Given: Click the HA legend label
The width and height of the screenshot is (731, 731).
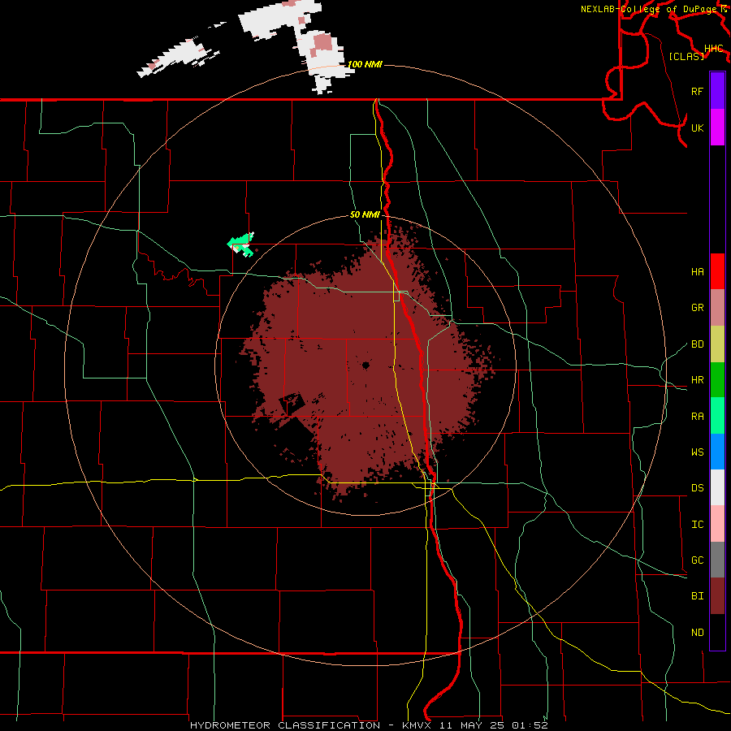Looking at the screenshot, I should pyautogui.click(x=697, y=272).
